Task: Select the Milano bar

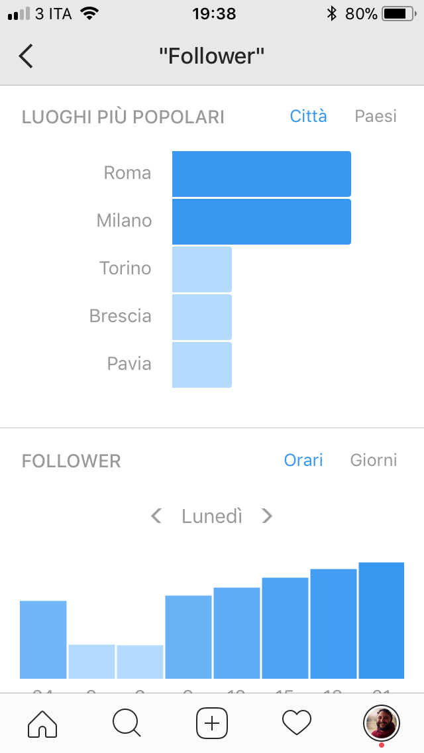Action: tap(262, 221)
